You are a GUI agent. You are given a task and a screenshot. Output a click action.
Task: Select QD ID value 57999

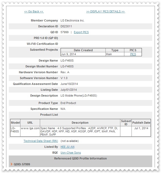65,32
